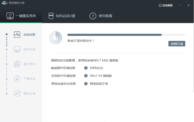Click the step dot next to 系统检测

pos(7,34)
